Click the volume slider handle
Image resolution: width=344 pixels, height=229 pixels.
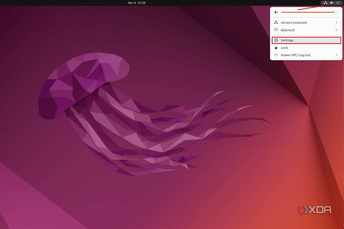[336, 12]
